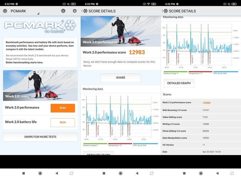Select Work 2.0 performance score table row

tap(201, 103)
